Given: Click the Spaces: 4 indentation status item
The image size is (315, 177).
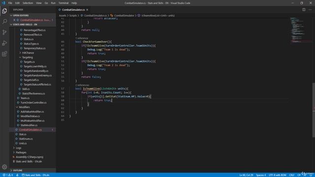Looking at the screenshot, I should [x=261, y=175].
